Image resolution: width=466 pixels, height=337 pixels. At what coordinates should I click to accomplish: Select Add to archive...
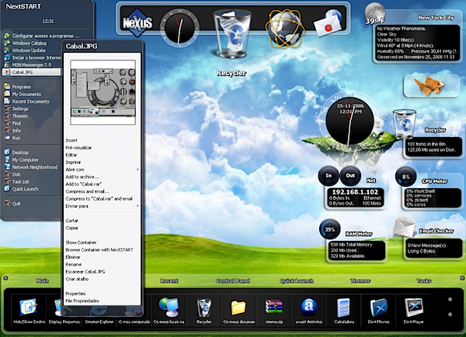pos(82,177)
